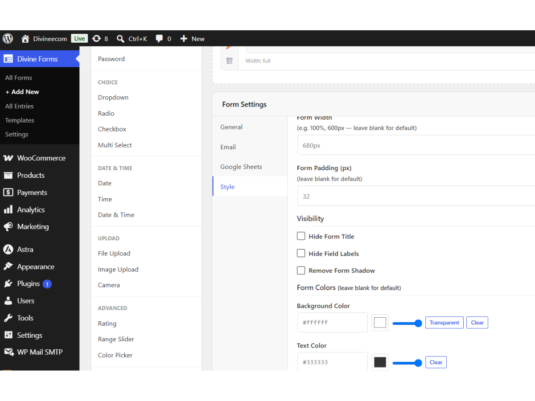This screenshot has height=401, width=535.
Task: Click the Divine Forms menu icon
Action: 8,59
